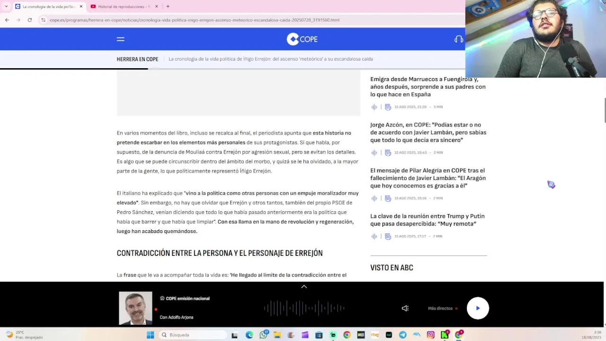Click the Adolfo Arjona presenter thumbnail
This screenshot has width=606, height=341.
click(x=135, y=308)
